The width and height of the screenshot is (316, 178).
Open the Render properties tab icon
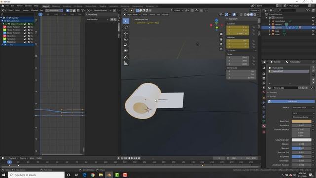(x=264, y=74)
